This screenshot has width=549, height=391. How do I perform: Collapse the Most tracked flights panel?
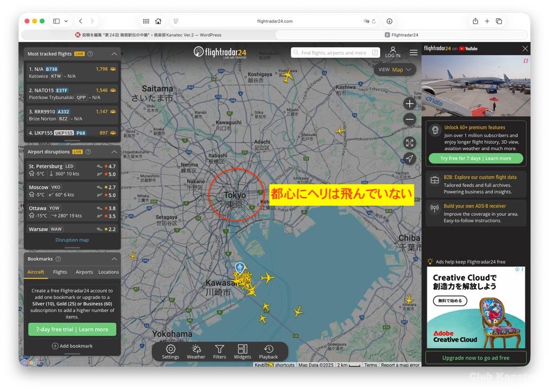(114, 54)
